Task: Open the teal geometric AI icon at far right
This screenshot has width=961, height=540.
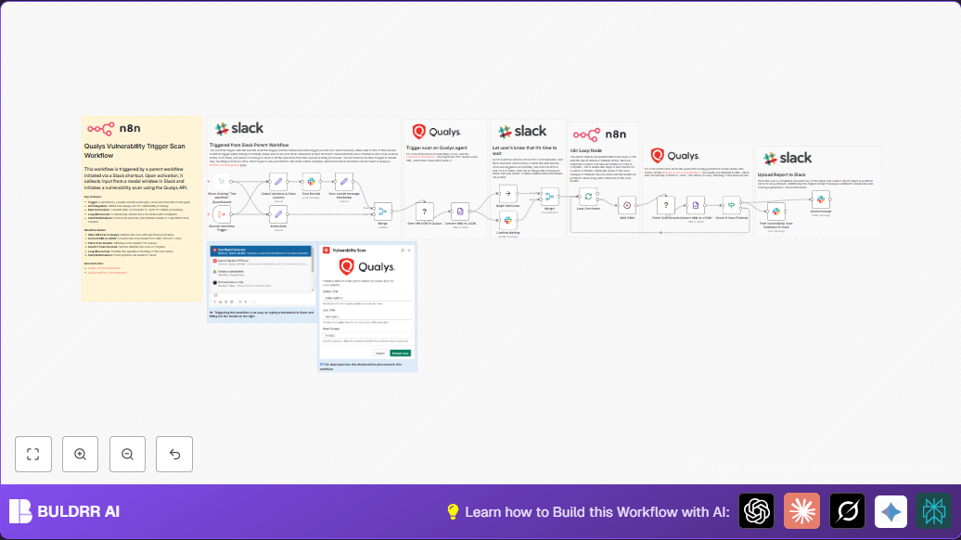Action: [934, 511]
